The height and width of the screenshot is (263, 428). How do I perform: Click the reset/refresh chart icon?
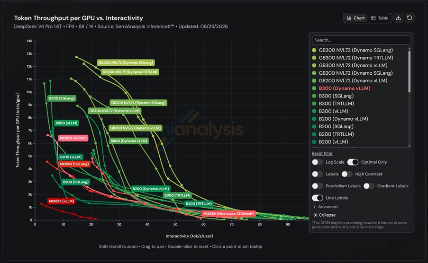tap(410, 18)
